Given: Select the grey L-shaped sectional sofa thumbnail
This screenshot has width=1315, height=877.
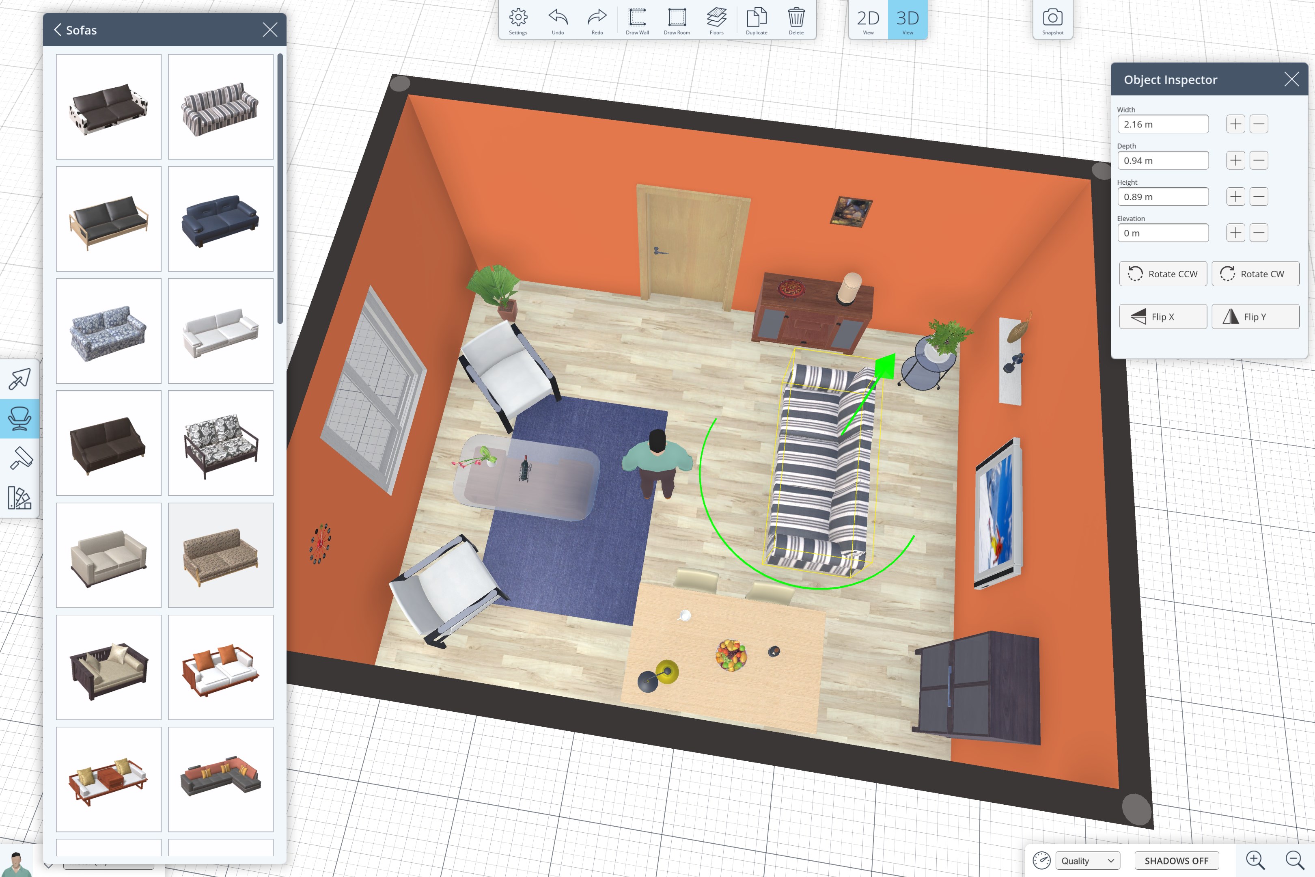Looking at the screenshot, I should [x=221, y=780].
